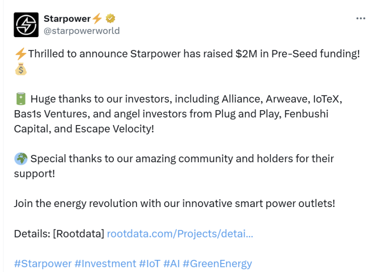Image resolution: width=367 pixels, height=272 pixels.
Task: Click the lightning emoji before "Thrilled"
Action: 21,54
